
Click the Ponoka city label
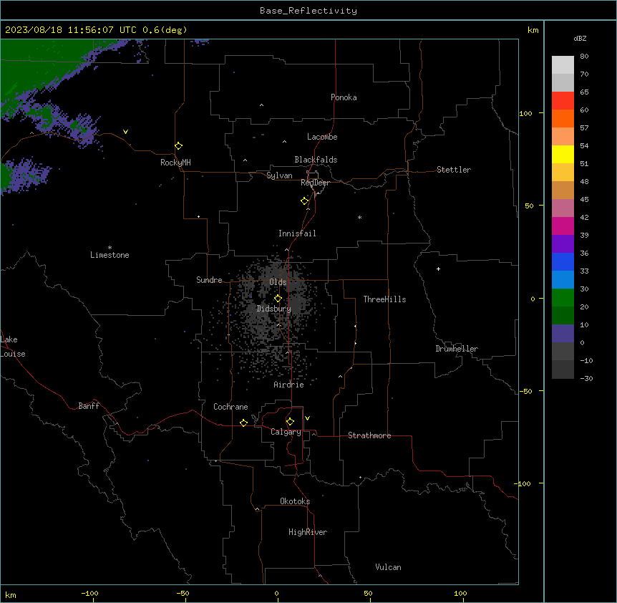[x=344, y=97]
